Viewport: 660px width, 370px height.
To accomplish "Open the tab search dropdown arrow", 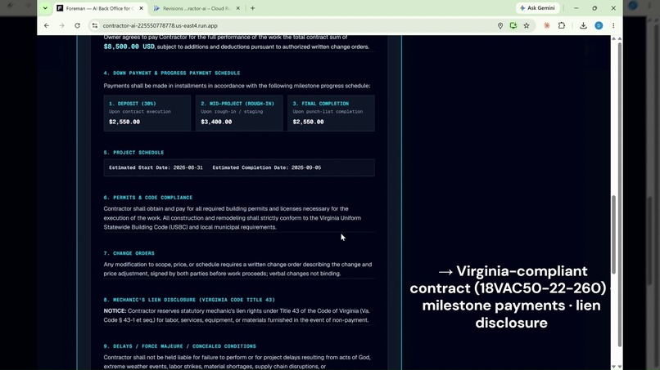I will (45, 8).
